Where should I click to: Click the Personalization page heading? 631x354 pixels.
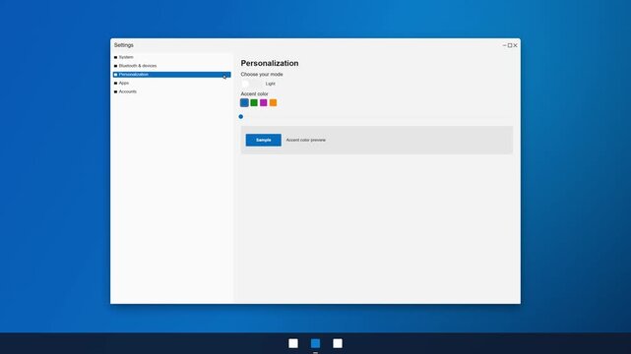point(270,63)
